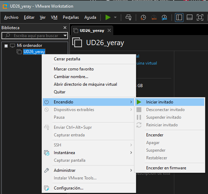Viewport: 208px width, 194px height.
Task: Choose Marcar como favorito
Action: tap(74, 69)
